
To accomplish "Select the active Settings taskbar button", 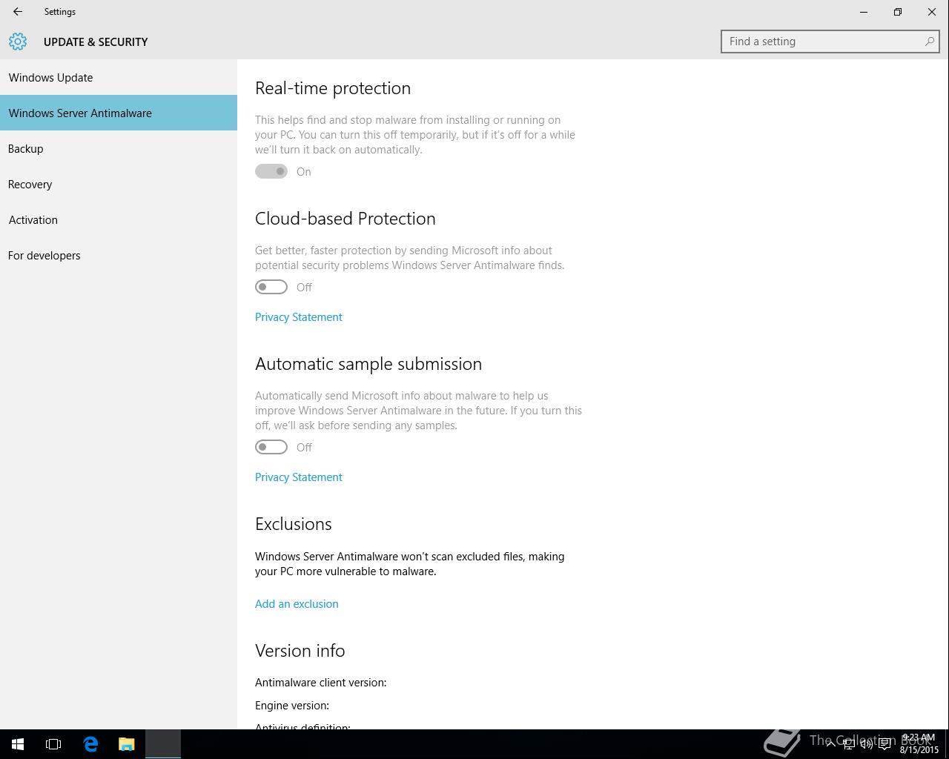I will (163, 743).
